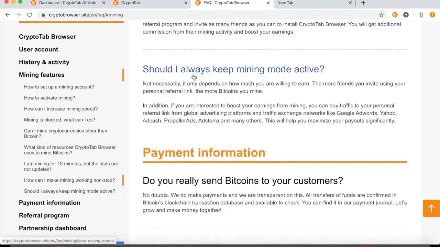Open 'What kind of resources CryptoTab Browser uses'
This screenshot has width=440, height=247.
[70, 150]
